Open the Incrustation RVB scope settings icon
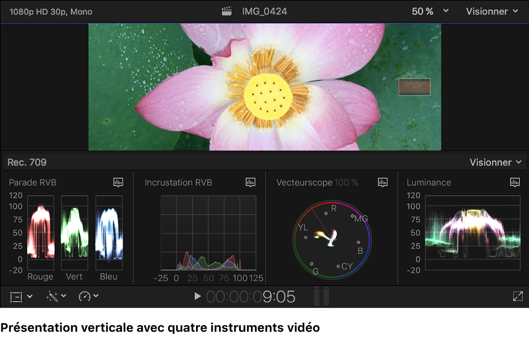 (250, 182)
